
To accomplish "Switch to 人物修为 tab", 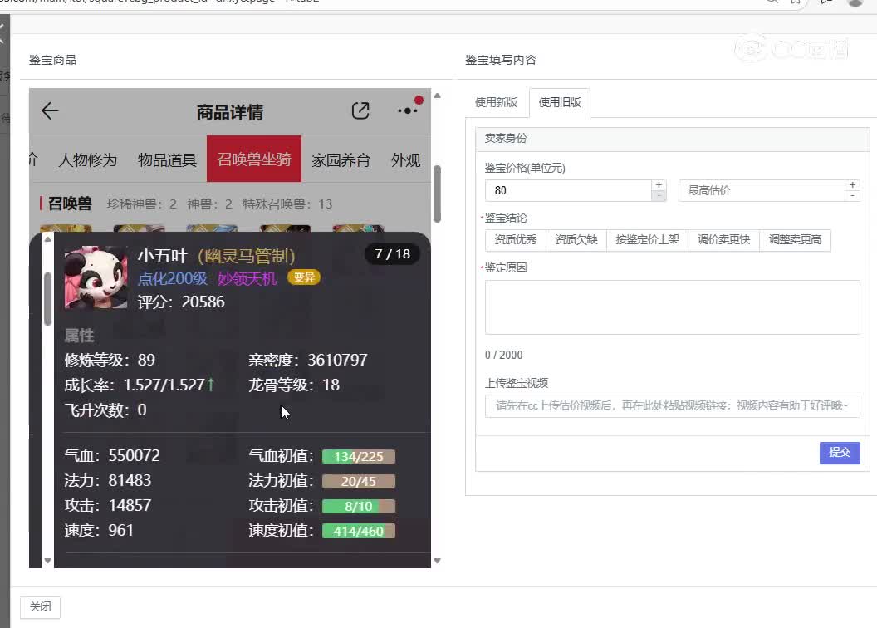I will click(x=88, y=160).
